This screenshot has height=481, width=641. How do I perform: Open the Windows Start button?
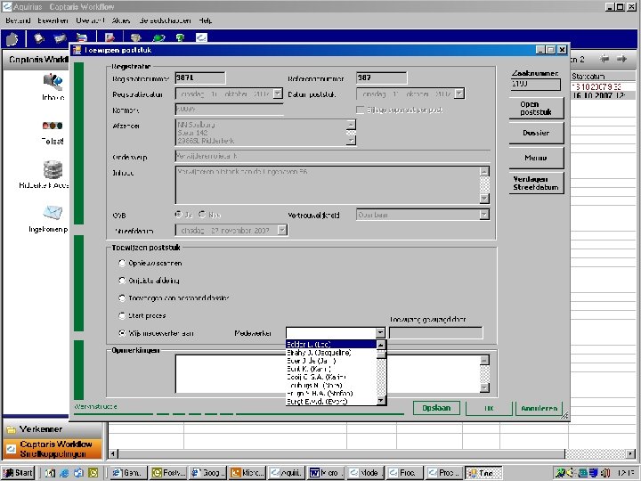coord(18,473)
